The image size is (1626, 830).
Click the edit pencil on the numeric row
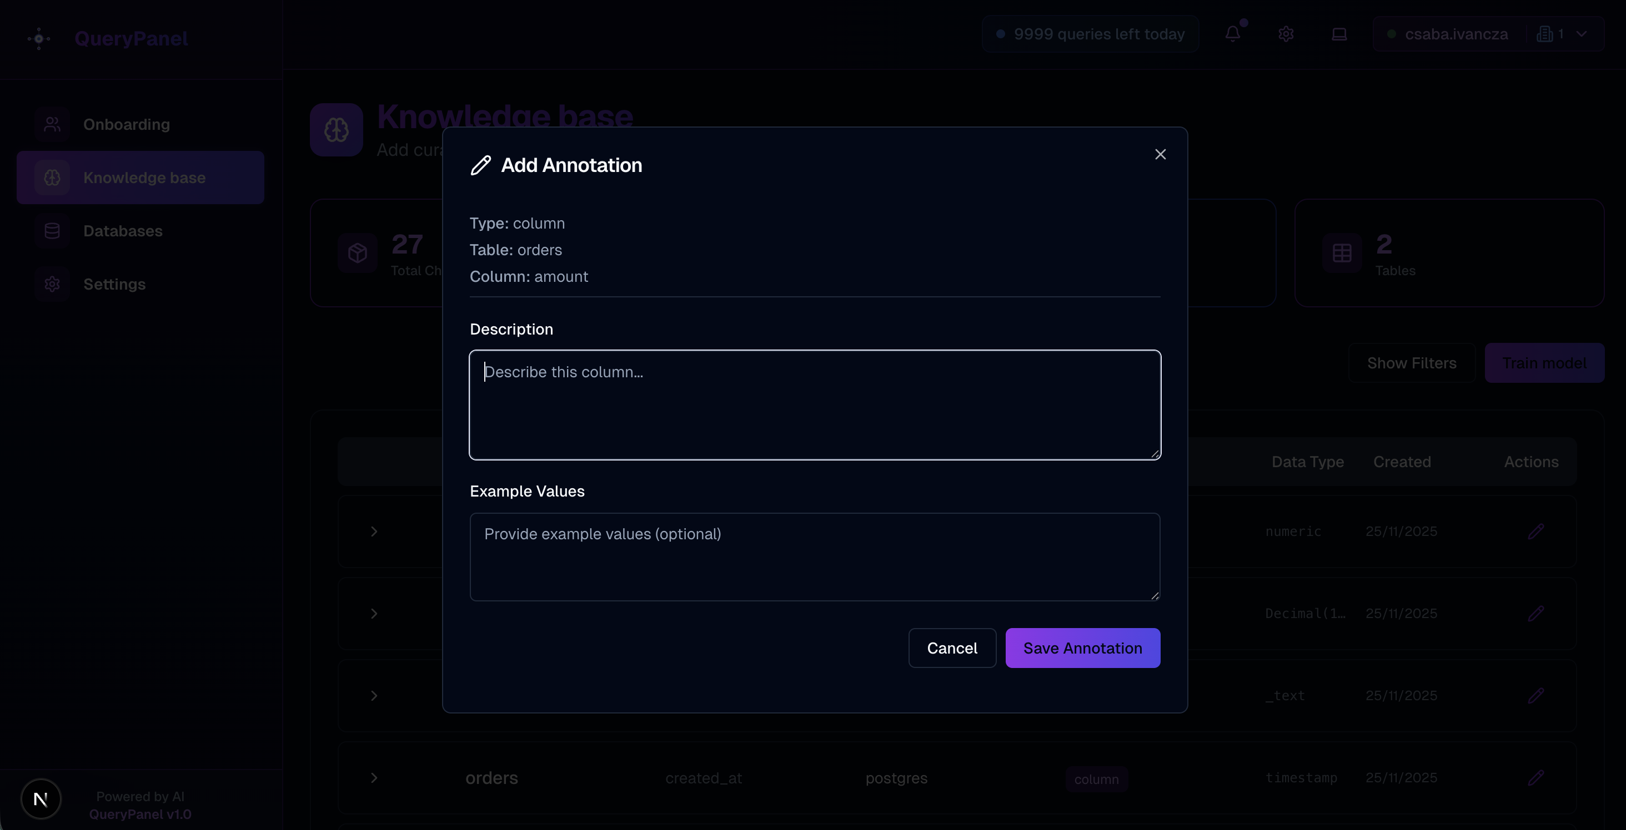click(1537, 530)
